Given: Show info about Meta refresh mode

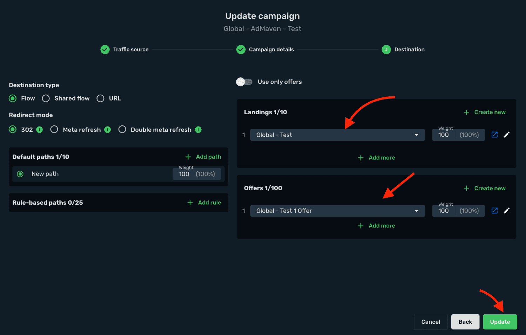Looking at the screenshot, I should [108, 130].
